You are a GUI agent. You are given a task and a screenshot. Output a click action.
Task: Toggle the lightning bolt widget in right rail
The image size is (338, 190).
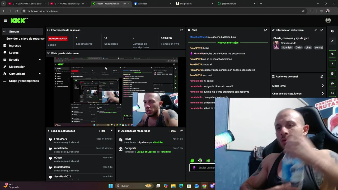332,64
